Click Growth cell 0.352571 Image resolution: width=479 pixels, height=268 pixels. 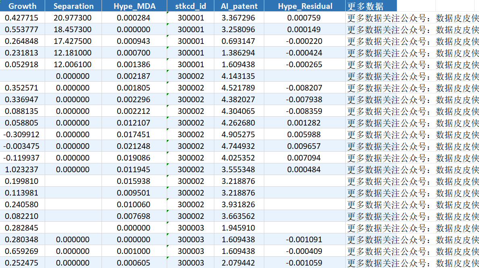pos(22,88)
